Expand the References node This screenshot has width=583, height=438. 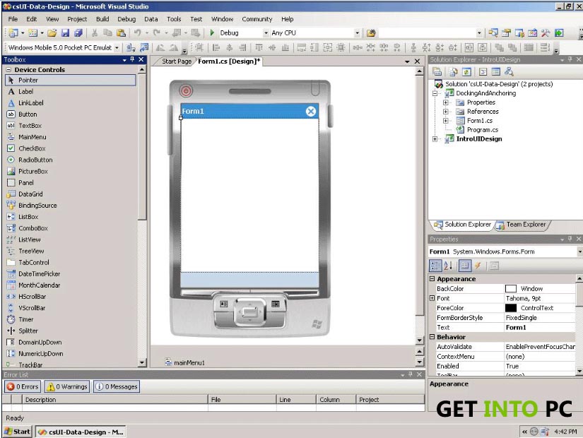(445, 112)
